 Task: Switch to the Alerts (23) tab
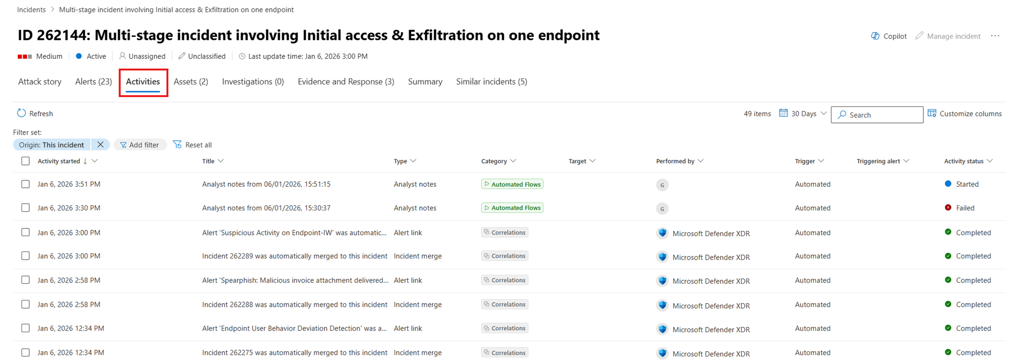pos(93,82)
